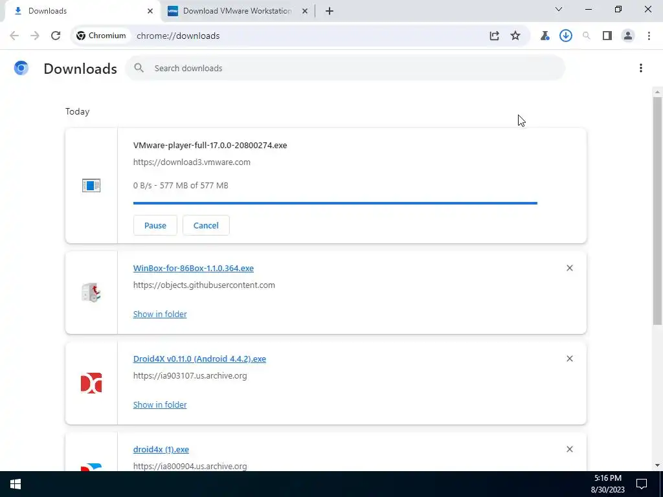Click the Search downloads field

345,68
